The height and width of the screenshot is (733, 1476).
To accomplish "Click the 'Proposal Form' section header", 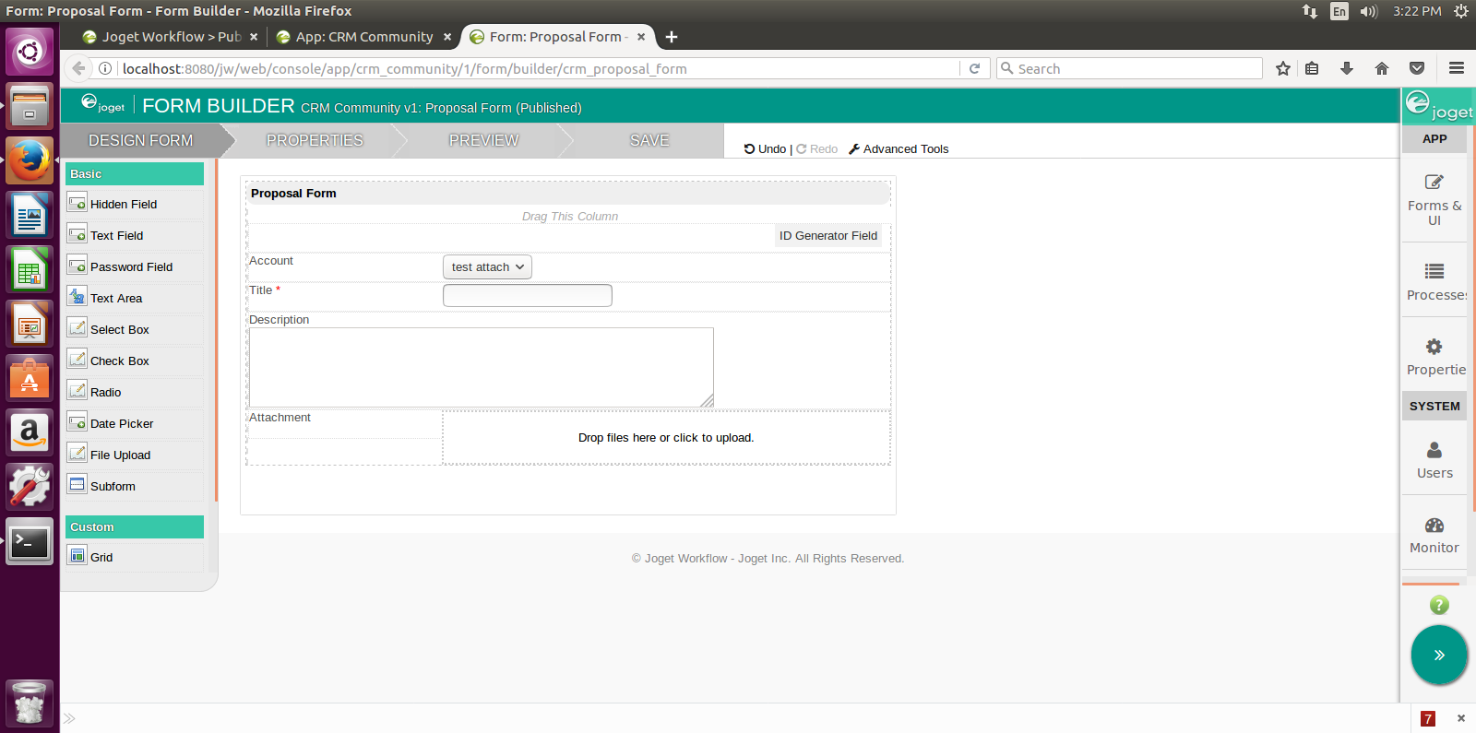I will point(568,193).
